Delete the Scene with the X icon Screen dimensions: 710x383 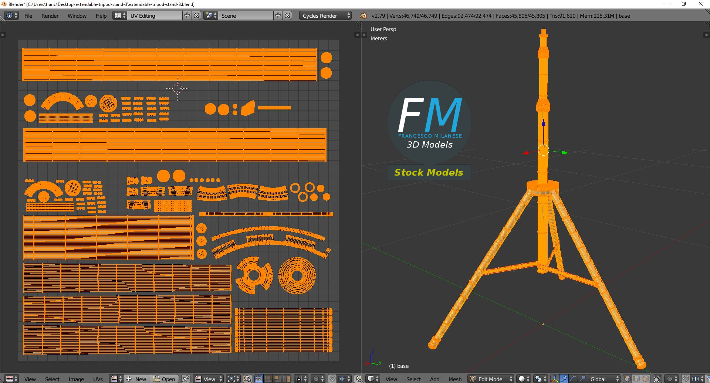287,16
